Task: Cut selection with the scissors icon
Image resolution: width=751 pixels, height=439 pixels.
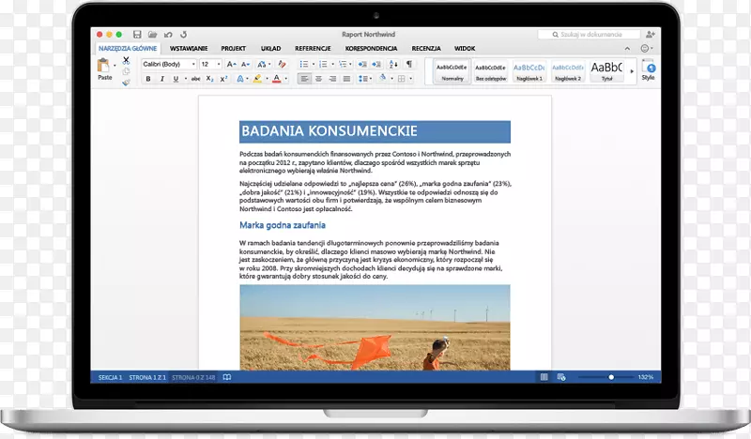Action: point(126,61)
